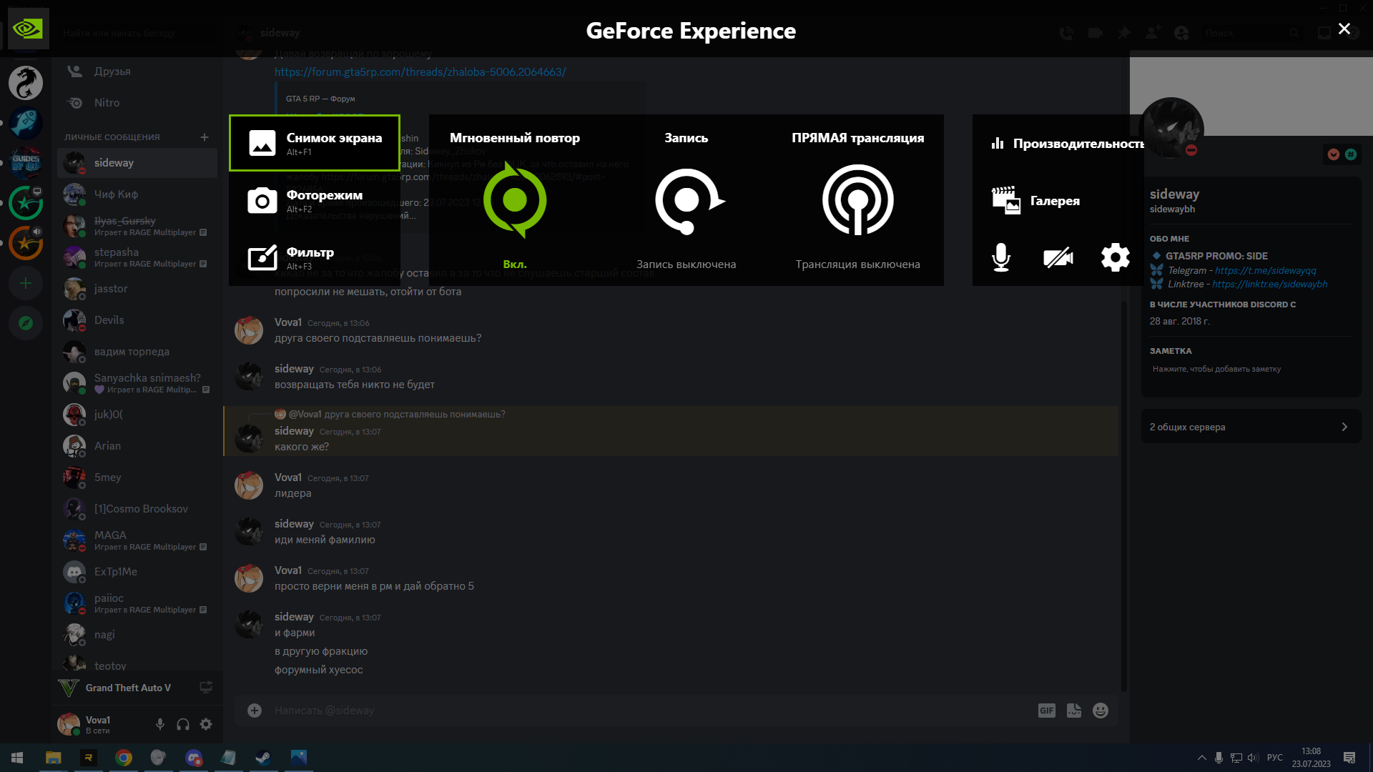Start video call icon in header
1373x772 pixels.
(x=1095, y=33)
